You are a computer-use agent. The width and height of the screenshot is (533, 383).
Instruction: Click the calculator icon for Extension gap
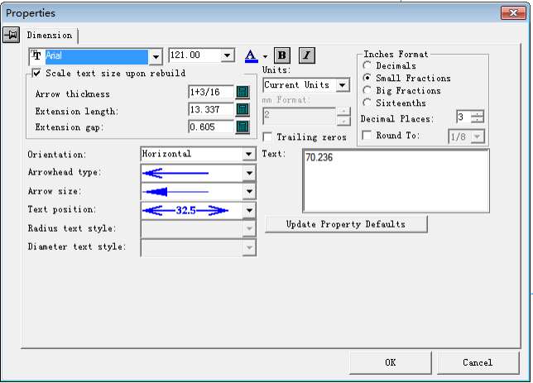242,127
